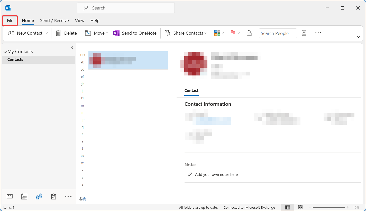The image size is (366, 211).
Task: Click the contact photo in reading pane
Action: pyautogui.click(x=194, y=64)
